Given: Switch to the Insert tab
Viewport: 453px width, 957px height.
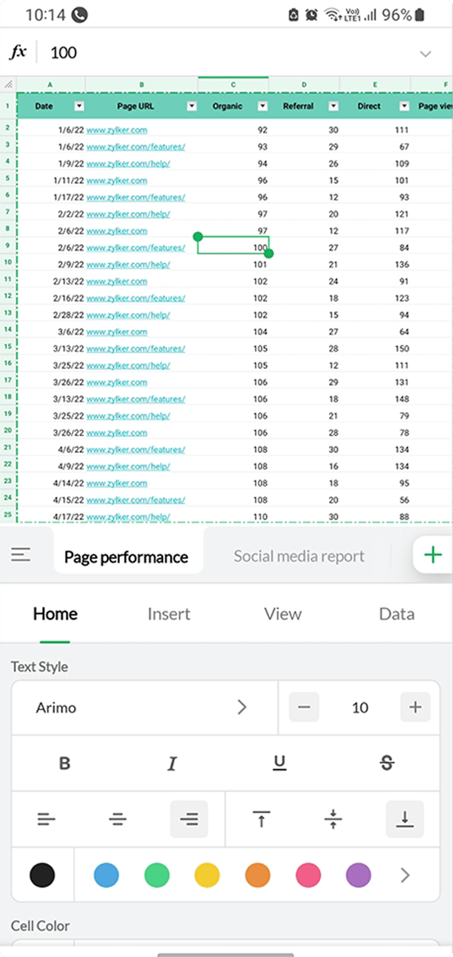Looking at the screenshot, I should (x=169, y=614).
